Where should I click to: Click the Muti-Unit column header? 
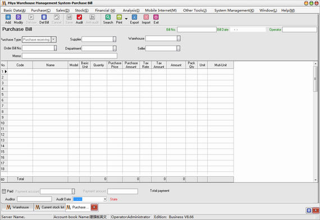(x=221, y=65)
